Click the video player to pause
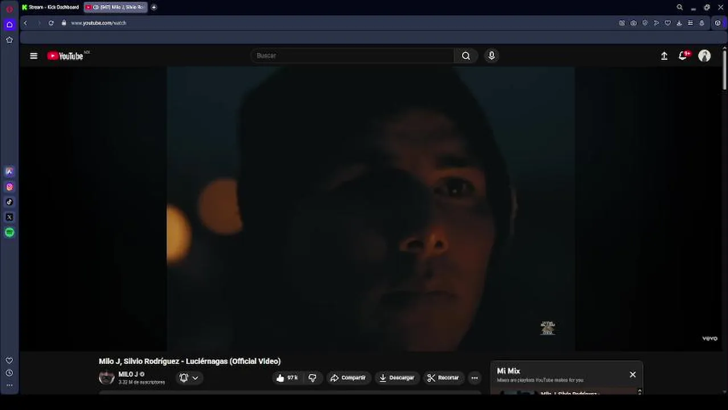Image resolution: width=728 pixels, height=410 pixels. (x=370, y=208)
